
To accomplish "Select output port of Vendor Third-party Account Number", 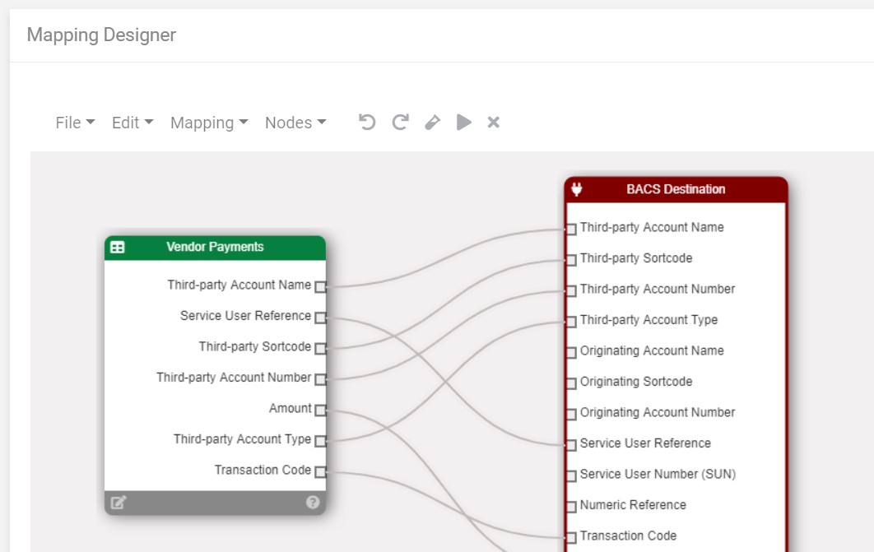I will 320,379.
